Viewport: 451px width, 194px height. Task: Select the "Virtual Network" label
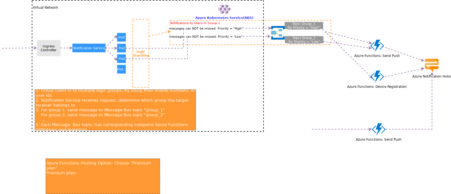45,8
